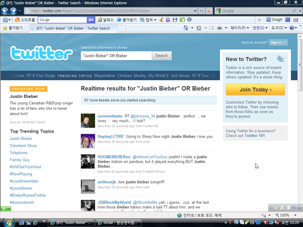Click the page vertical scrollbar thumb
Screen dimensions: 303x227
click(x=300, y=64)
